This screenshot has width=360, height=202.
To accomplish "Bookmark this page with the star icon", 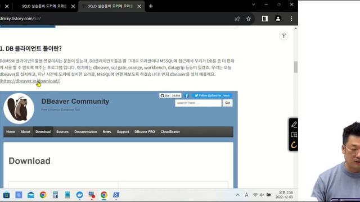I will point(249,19).
